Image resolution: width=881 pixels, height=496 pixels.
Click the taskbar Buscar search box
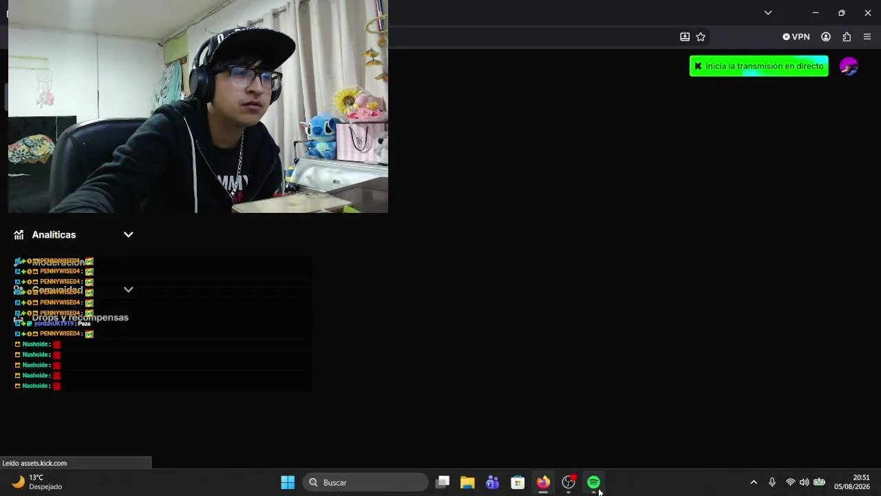[365, 482]
